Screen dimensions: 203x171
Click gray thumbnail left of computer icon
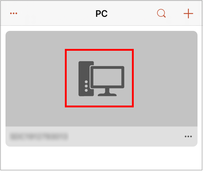pos(35,79)
